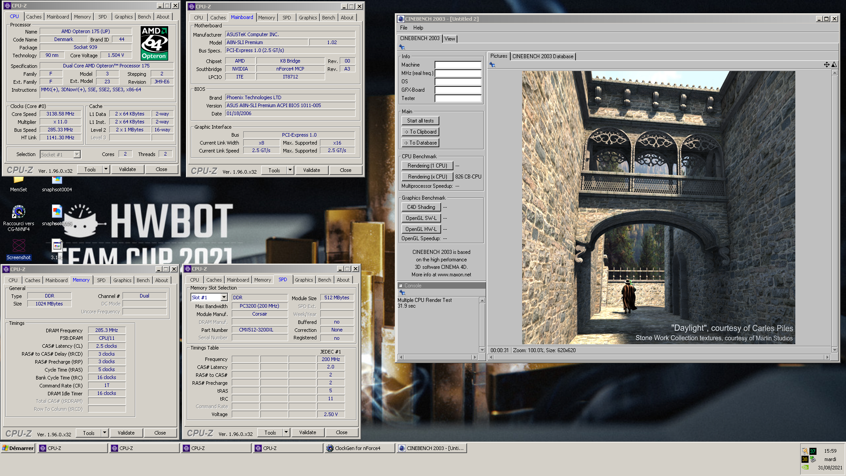Click the GFX-Board input field

coord(458,90)
